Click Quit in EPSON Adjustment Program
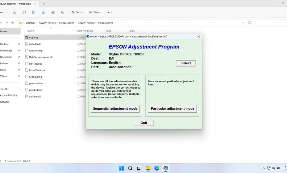This screenshot has width=287, height=173. (144, 123)
